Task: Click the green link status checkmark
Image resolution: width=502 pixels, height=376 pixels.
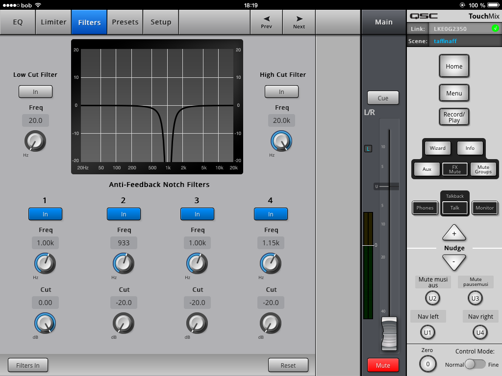Action: click(x=495, y=28)
